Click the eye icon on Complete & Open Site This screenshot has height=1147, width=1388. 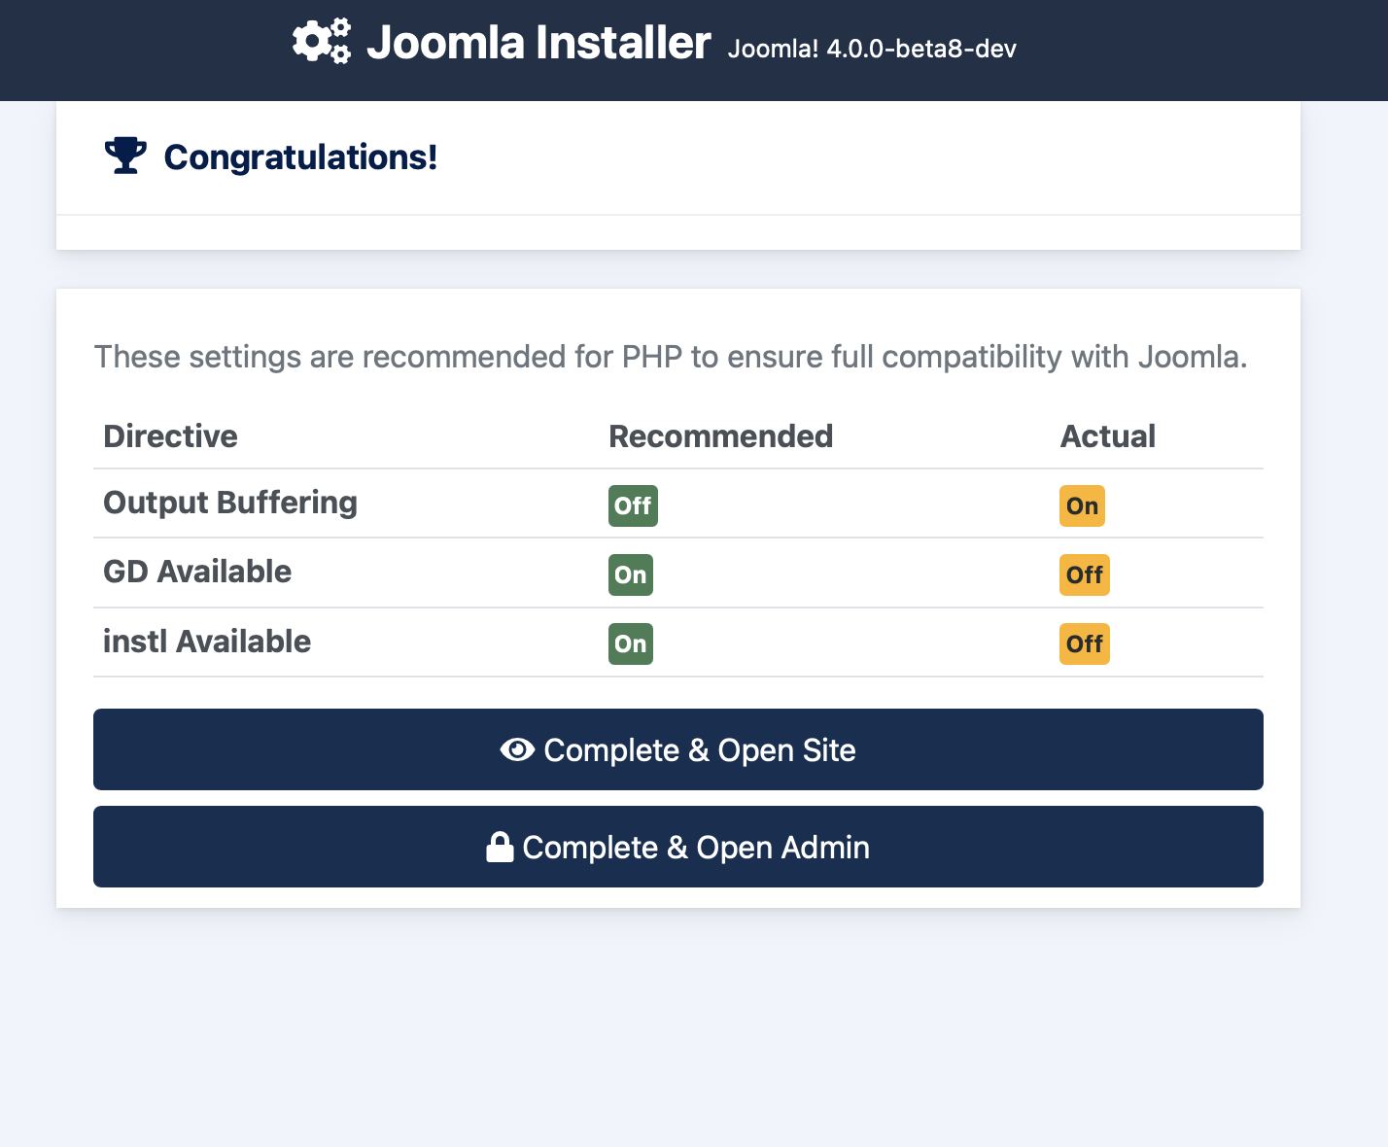517,749
